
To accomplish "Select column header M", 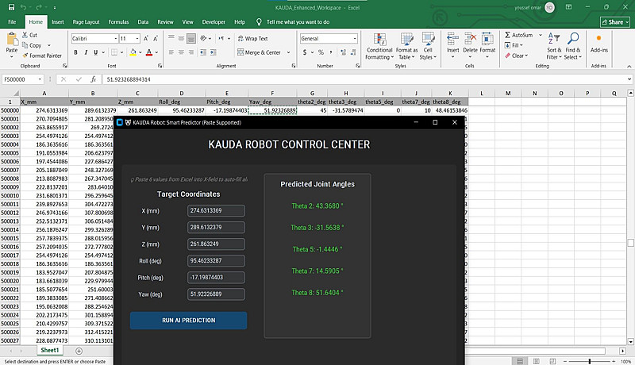I will tap(508, 93).
